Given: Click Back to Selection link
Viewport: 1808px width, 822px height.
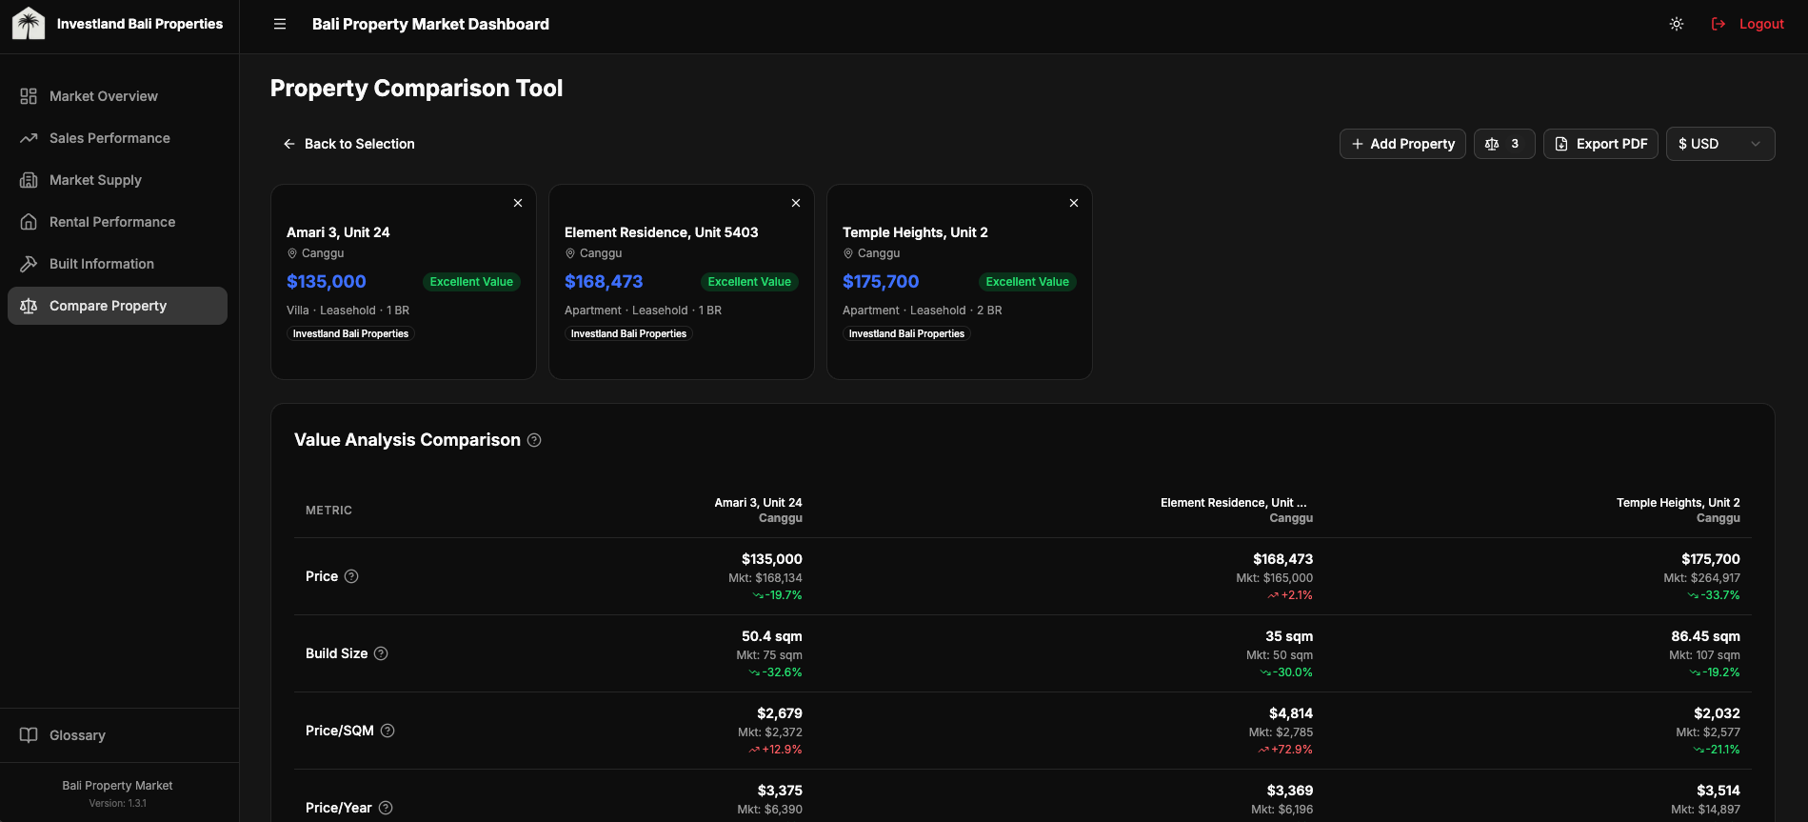Looking at the screenshot, I should [x=348, y=144].
